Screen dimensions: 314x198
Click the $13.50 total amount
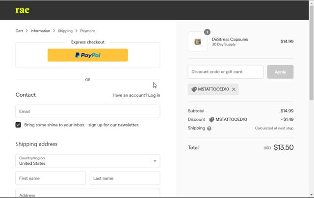point(284,148)
